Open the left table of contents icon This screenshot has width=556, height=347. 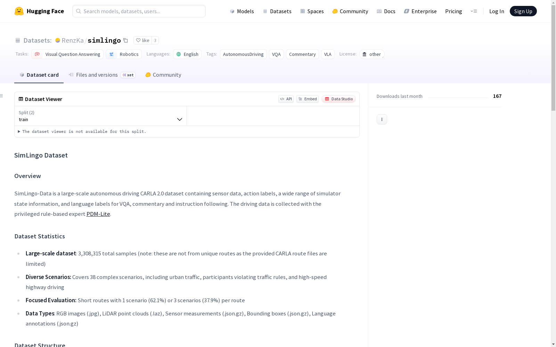[x=2, y=96]
